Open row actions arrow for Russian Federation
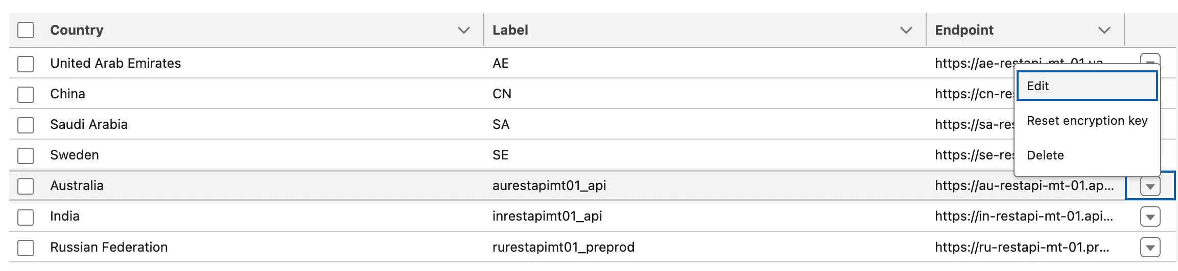Image resolution: width=1178 pixels, height=271 pixels. [1150, 248]
